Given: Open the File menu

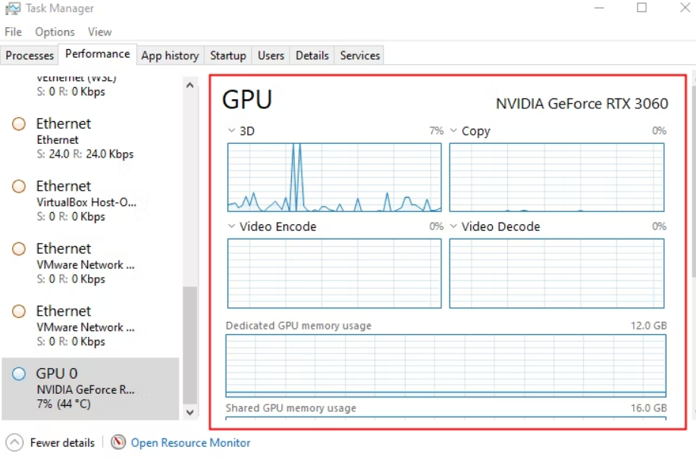Looking at the screenshot, I should (x=13, y=32).
